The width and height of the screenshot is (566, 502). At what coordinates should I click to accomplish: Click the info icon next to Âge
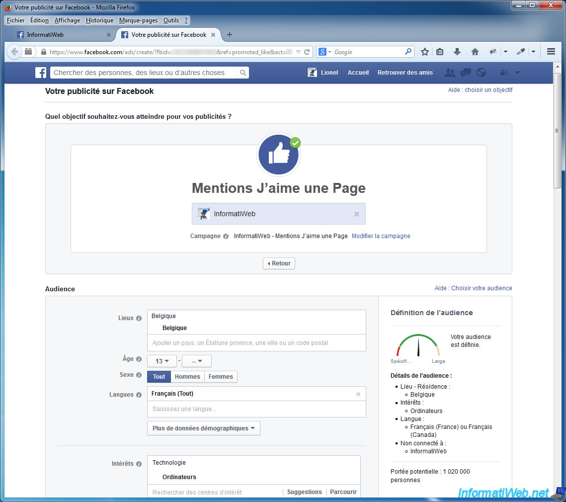pyautogui.click(x=139, y=359)
